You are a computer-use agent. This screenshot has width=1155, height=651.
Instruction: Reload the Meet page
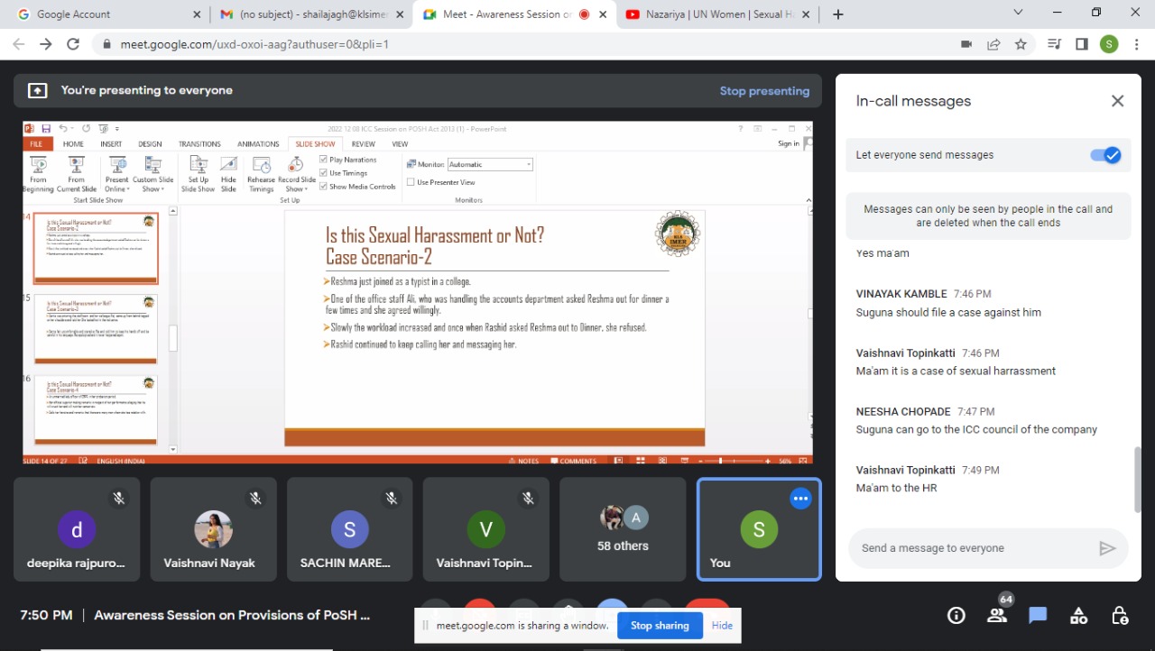pyautogui.click(x=73, y=44)
